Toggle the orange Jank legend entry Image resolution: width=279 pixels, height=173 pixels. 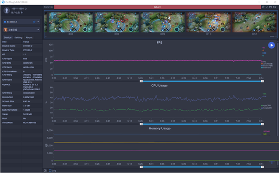[x=267, y=64]
